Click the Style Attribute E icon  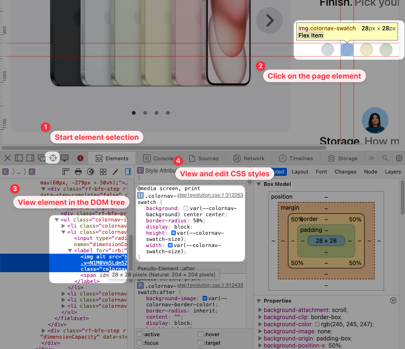[140, 170]
